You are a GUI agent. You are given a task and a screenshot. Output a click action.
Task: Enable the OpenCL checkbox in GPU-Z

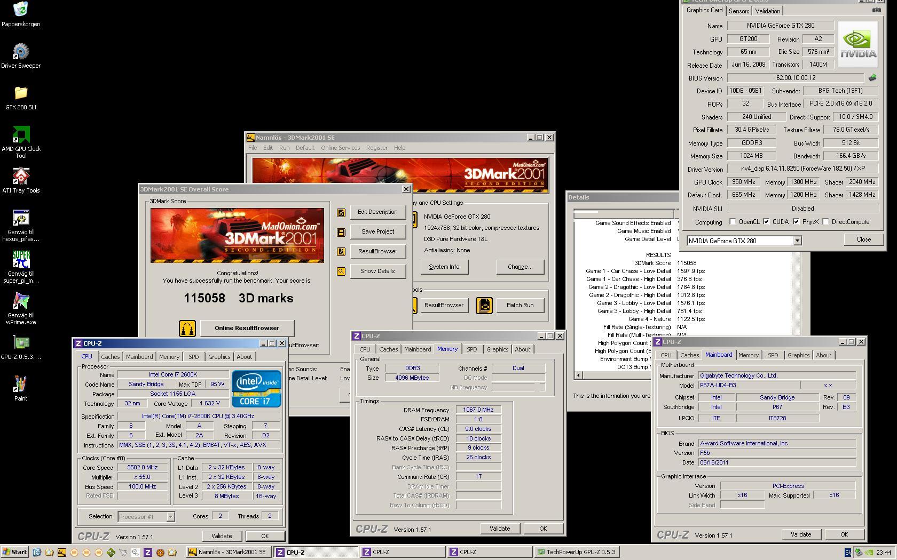[x=733, y=222]
